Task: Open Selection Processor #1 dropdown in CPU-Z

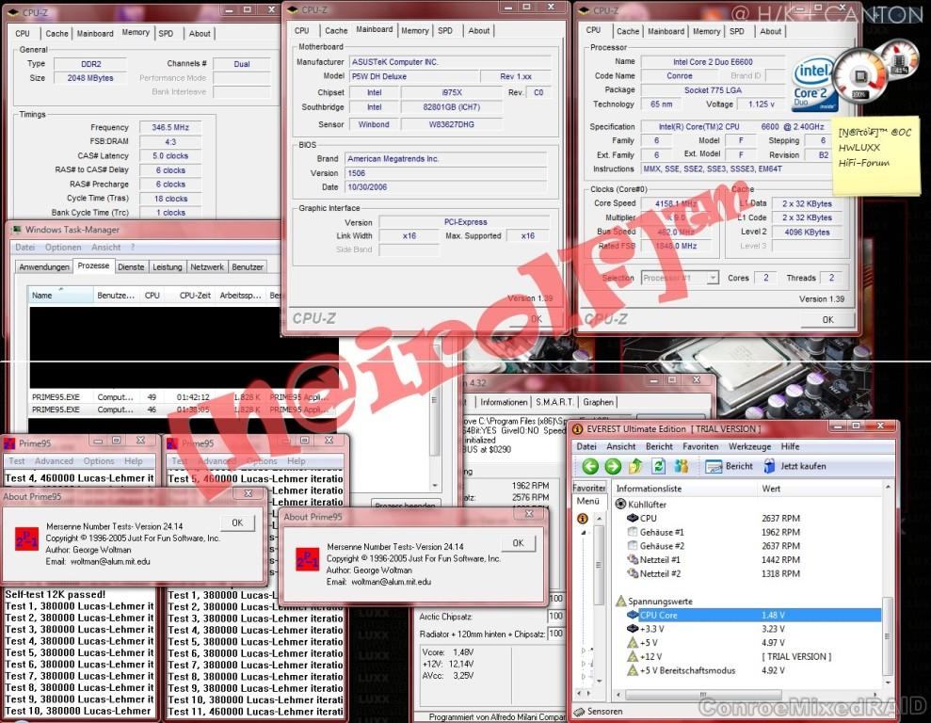Action: [713, 278]
